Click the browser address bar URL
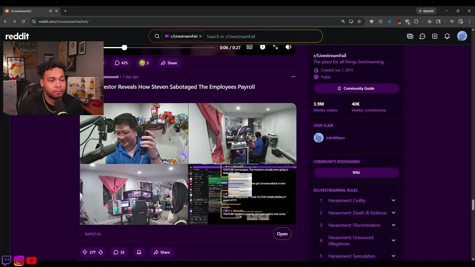This screenshot has width=475, height=267. pos(63,22)
